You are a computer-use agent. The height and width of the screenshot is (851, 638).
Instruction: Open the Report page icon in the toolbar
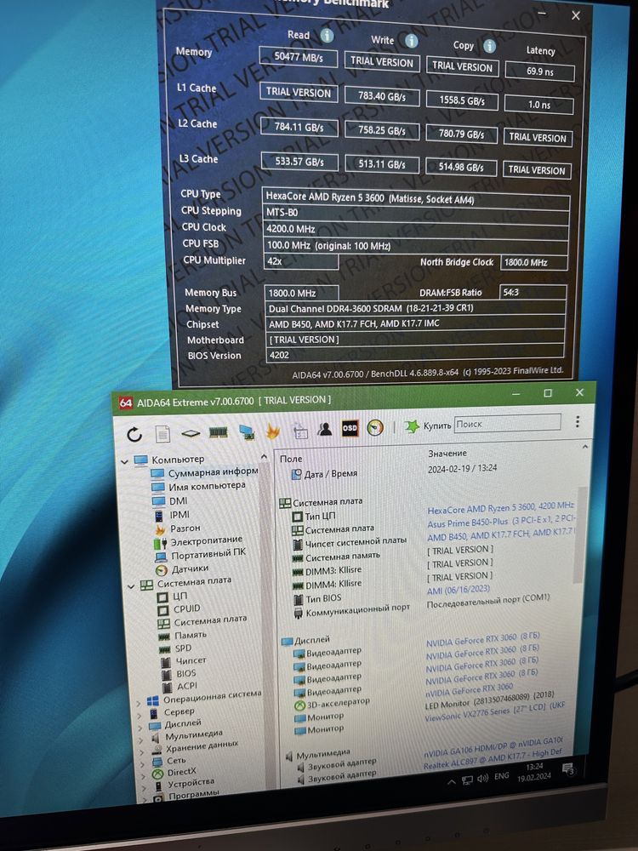[162, 434]
